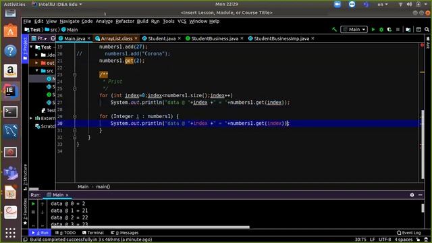The height and width of the screenshot is (243, 432).
Task: Open the Project view dropdown
Action: (x=39, y=38)
